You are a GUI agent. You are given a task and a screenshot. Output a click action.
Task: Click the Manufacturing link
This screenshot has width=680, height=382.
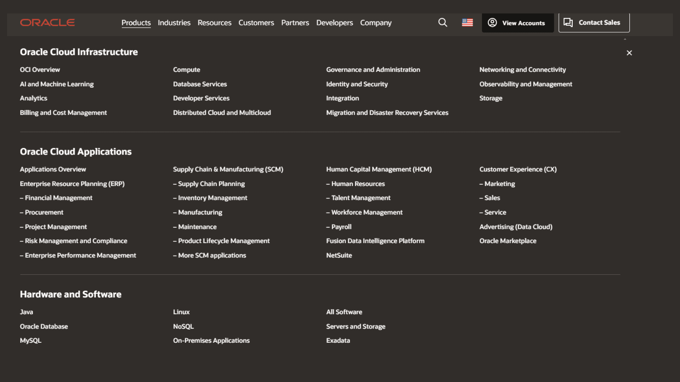pyautogui.click(x=198, y=213)
